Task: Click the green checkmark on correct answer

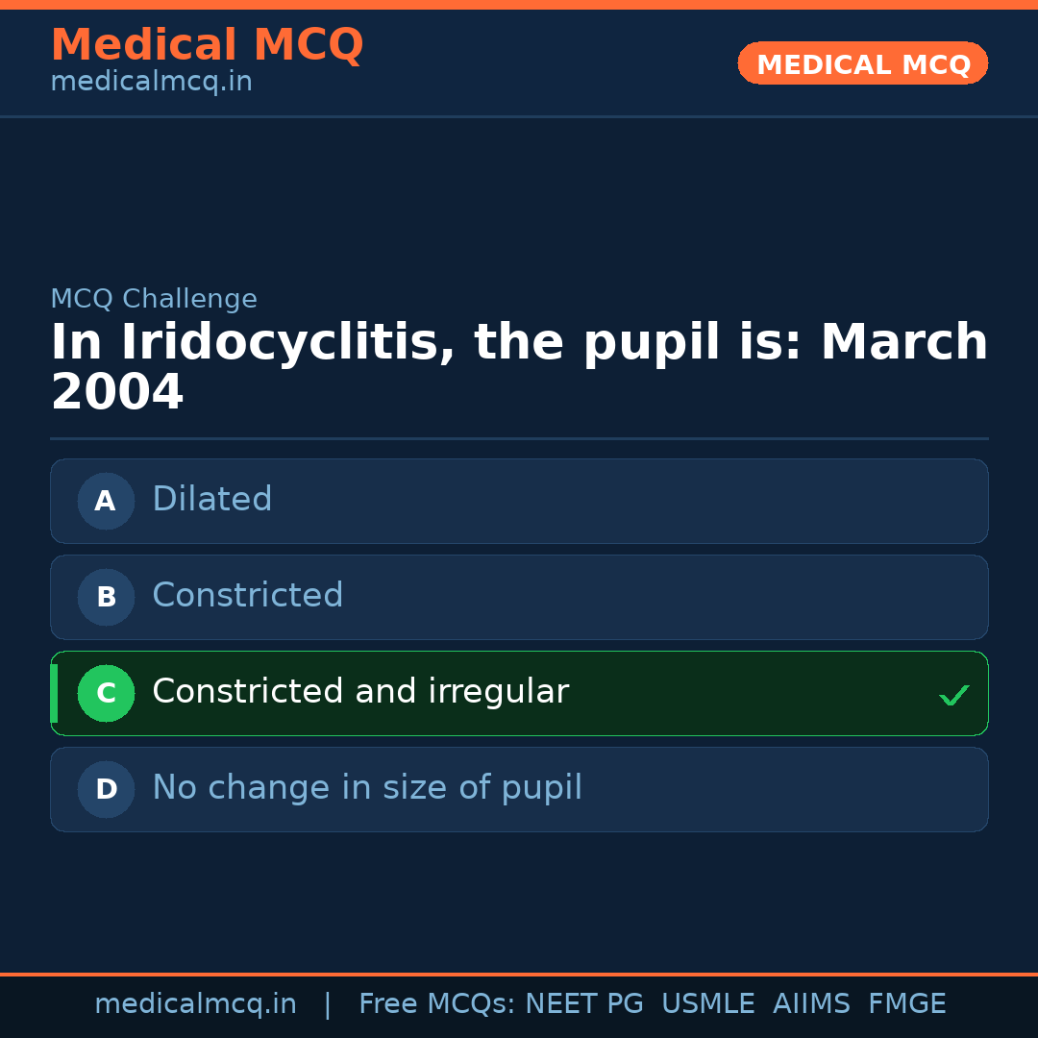Action: (x=954, y=693)
